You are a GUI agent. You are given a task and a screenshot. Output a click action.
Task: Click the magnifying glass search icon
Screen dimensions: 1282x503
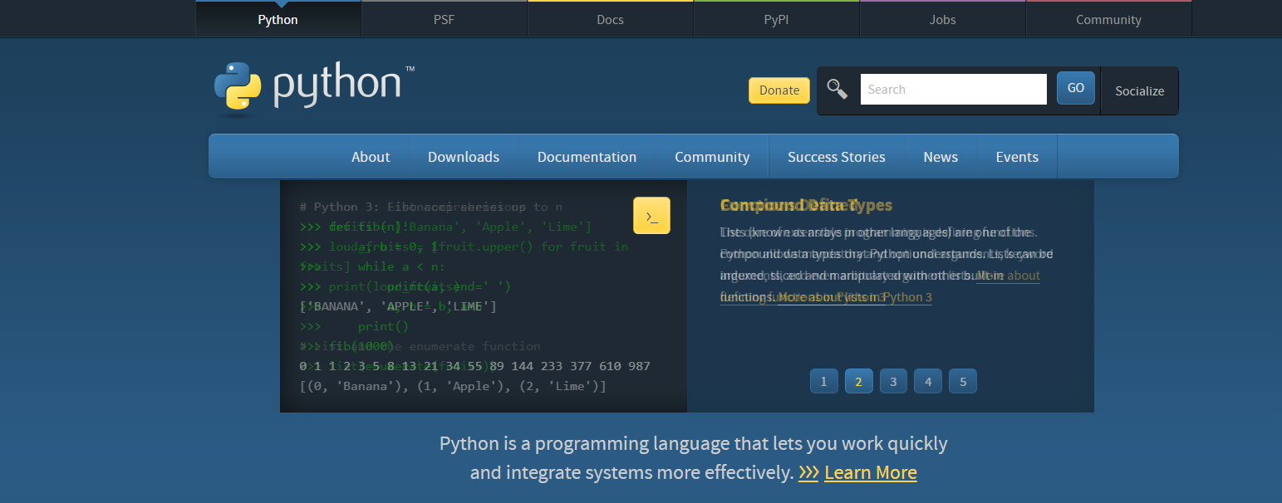pyautogui.click(x=837, y=89)
